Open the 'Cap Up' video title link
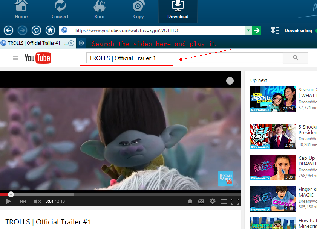317x229 pixels. pos(308,161)
